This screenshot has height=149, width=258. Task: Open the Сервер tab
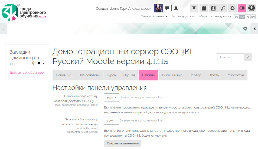195,75
